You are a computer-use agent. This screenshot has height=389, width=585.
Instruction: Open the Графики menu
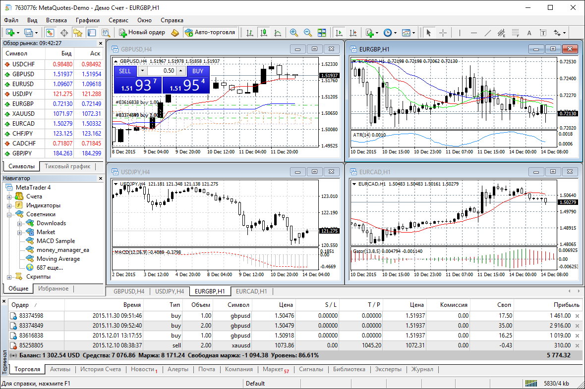pyautogui.click(x=88, y=20)
